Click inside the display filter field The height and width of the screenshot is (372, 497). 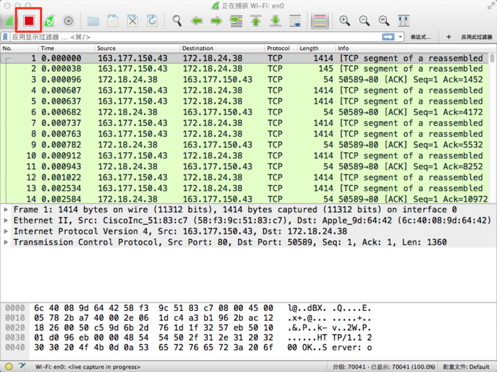click(194, 37)
